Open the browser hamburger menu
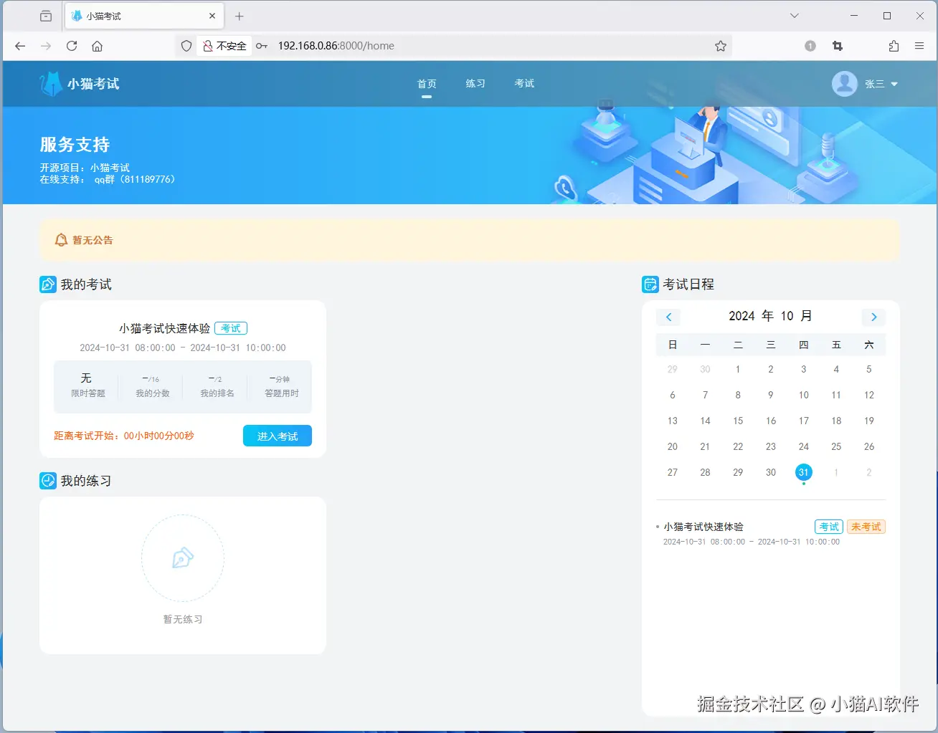The width and height of the screenshot is (938, 733). (919, 45)
